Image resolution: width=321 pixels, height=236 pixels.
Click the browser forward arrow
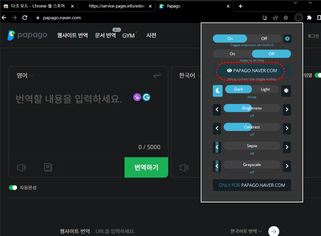14,18
